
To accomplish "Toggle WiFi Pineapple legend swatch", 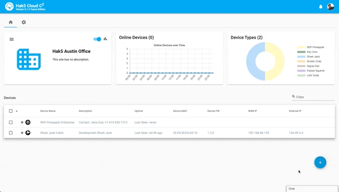I will tap(301, 47).
